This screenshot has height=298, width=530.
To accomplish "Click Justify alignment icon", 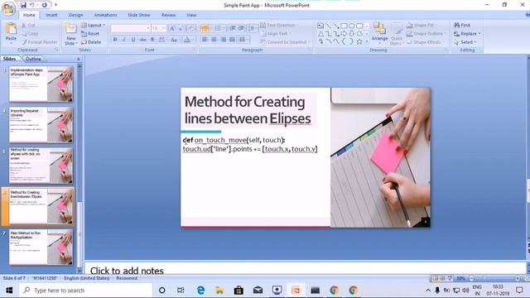I will point(232,40).
